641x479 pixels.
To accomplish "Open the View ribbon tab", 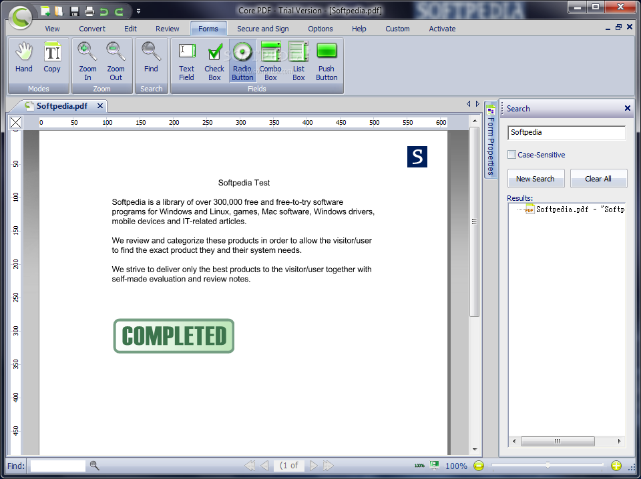I will coord(52,29).
